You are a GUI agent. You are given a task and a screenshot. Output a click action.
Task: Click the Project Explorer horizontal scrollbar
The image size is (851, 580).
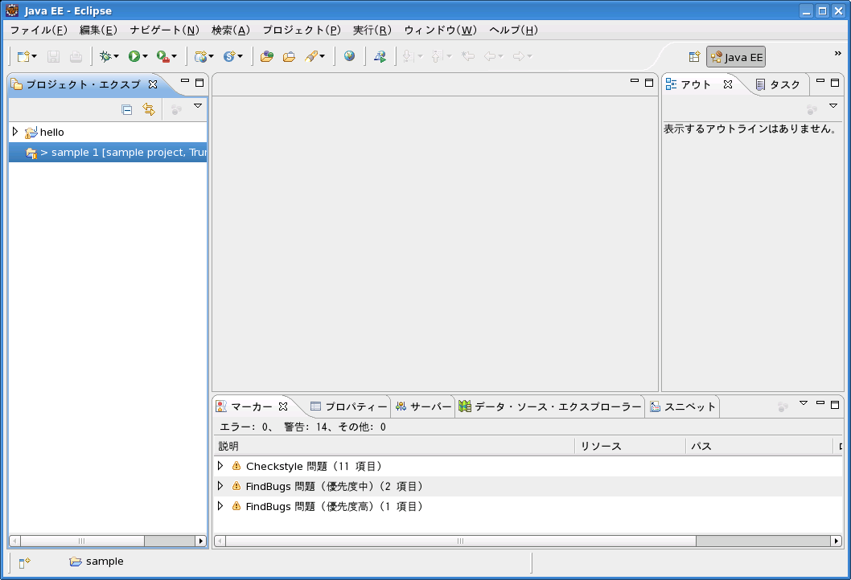pyautogui.click(x=108, y=541)
